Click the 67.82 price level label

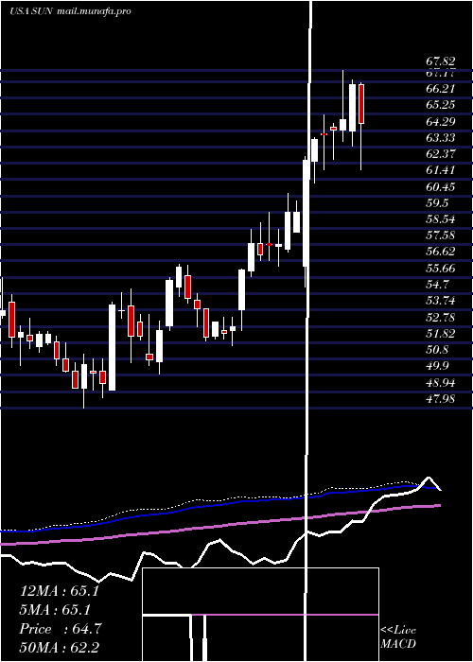point(440,61)
